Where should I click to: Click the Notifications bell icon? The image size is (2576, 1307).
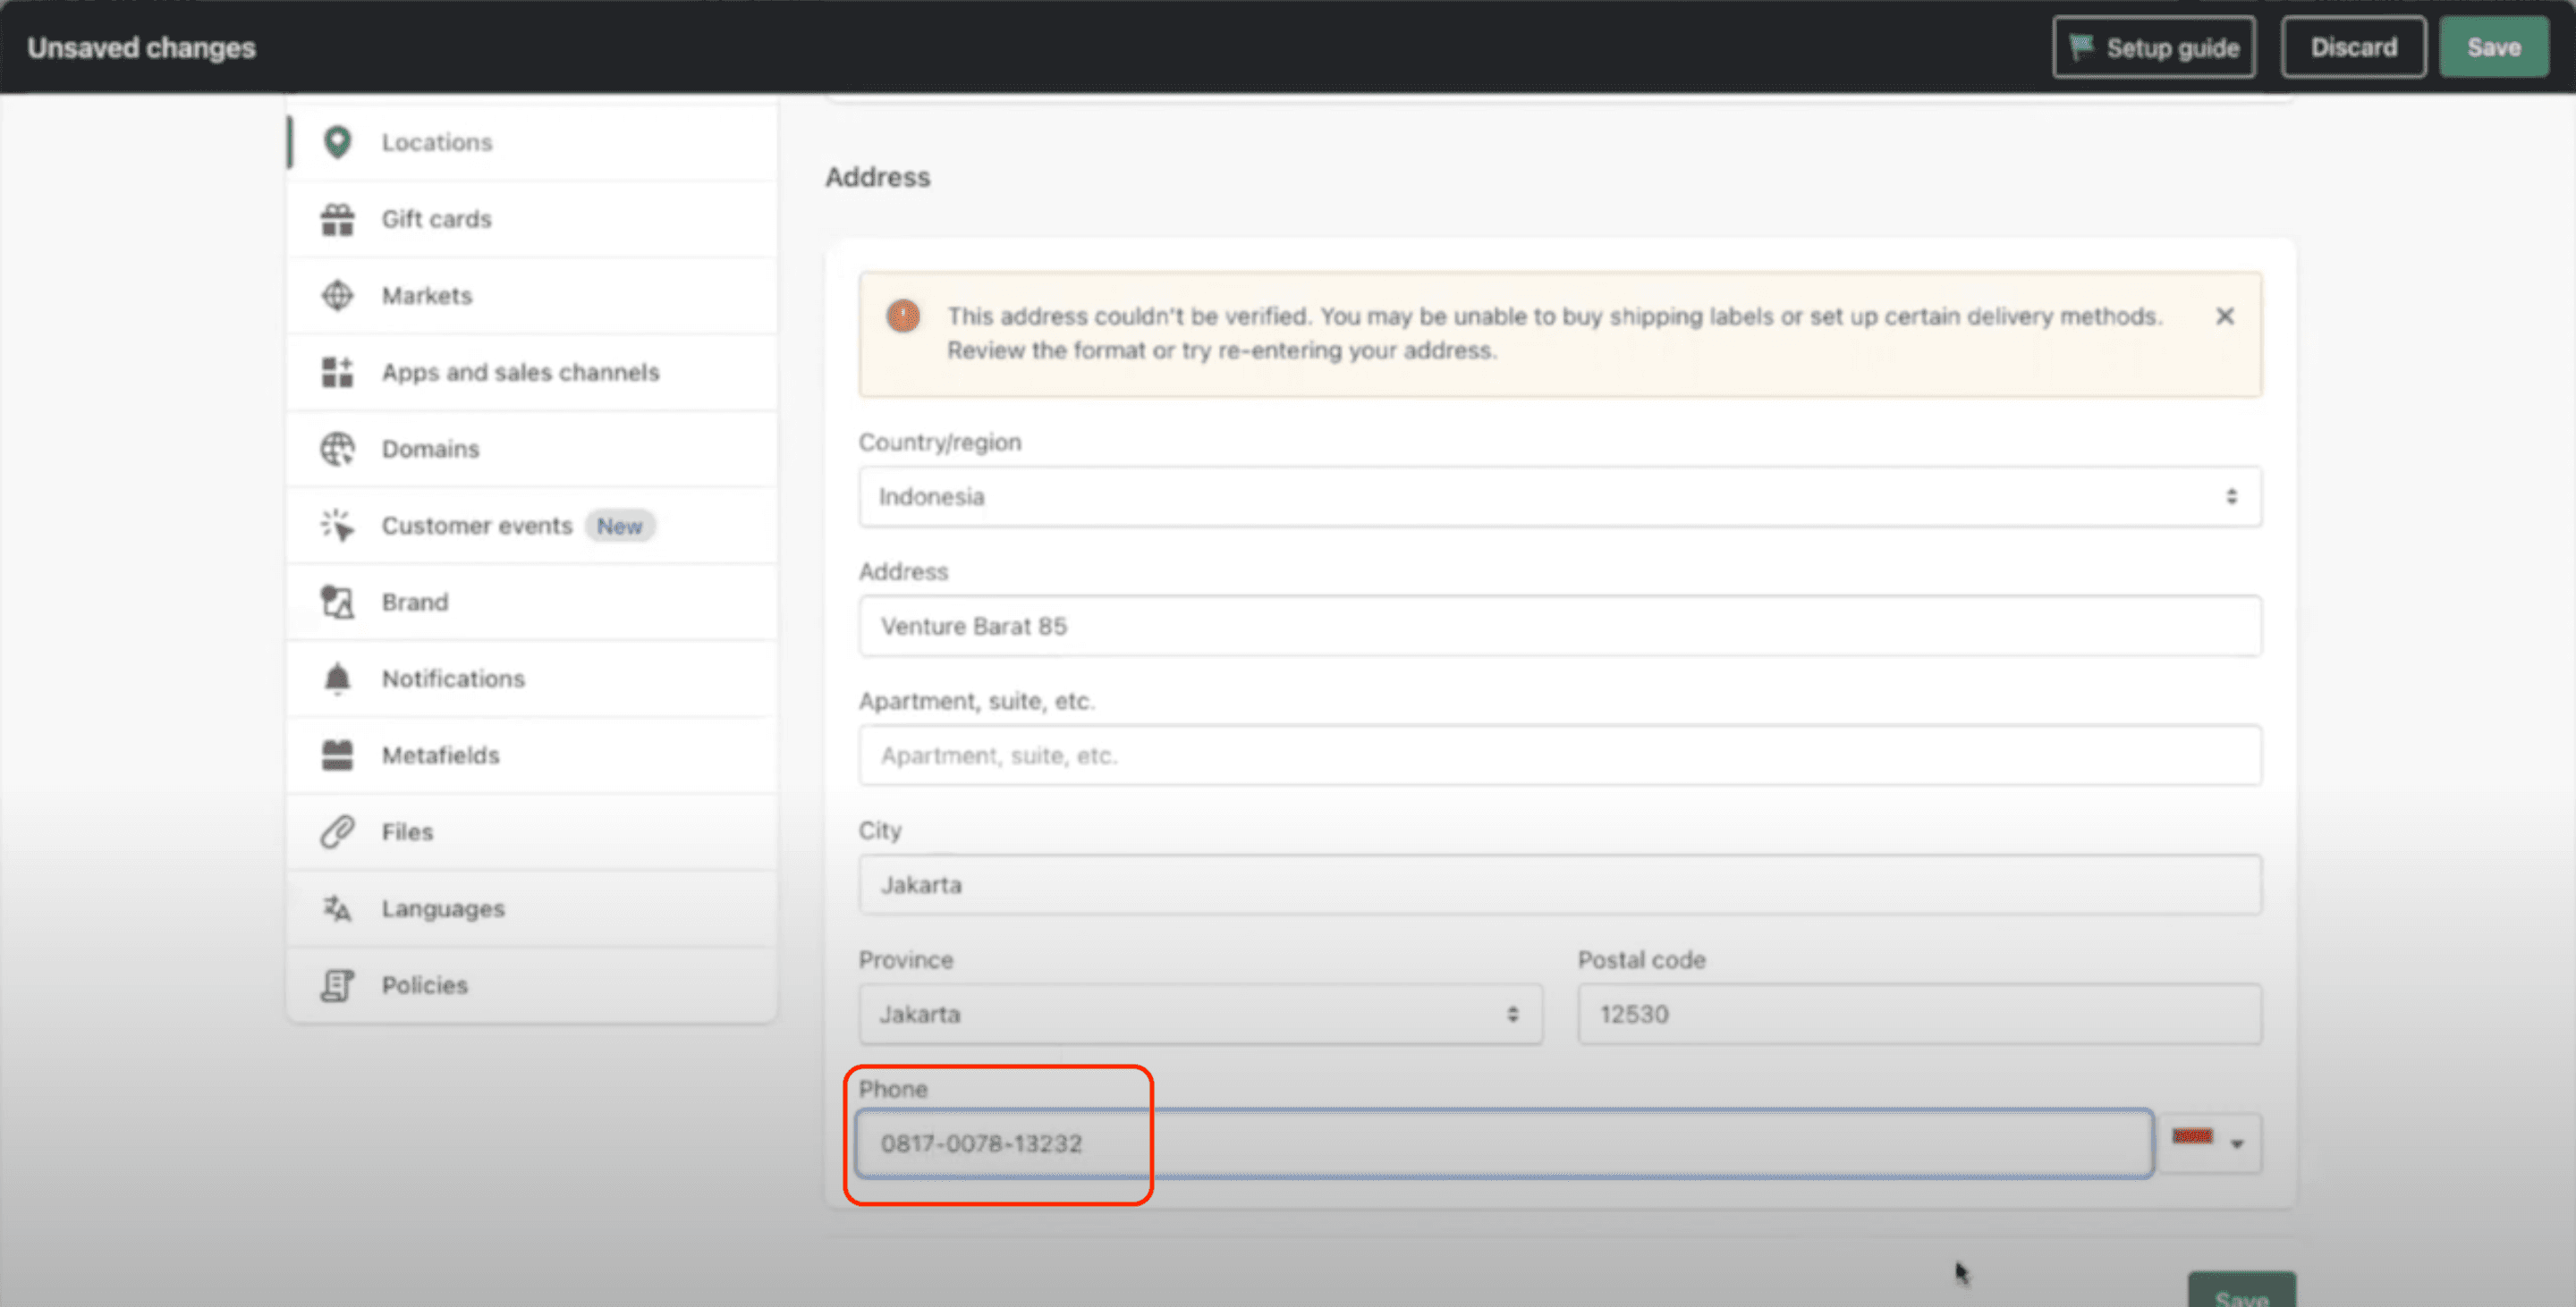click(337, 679)
